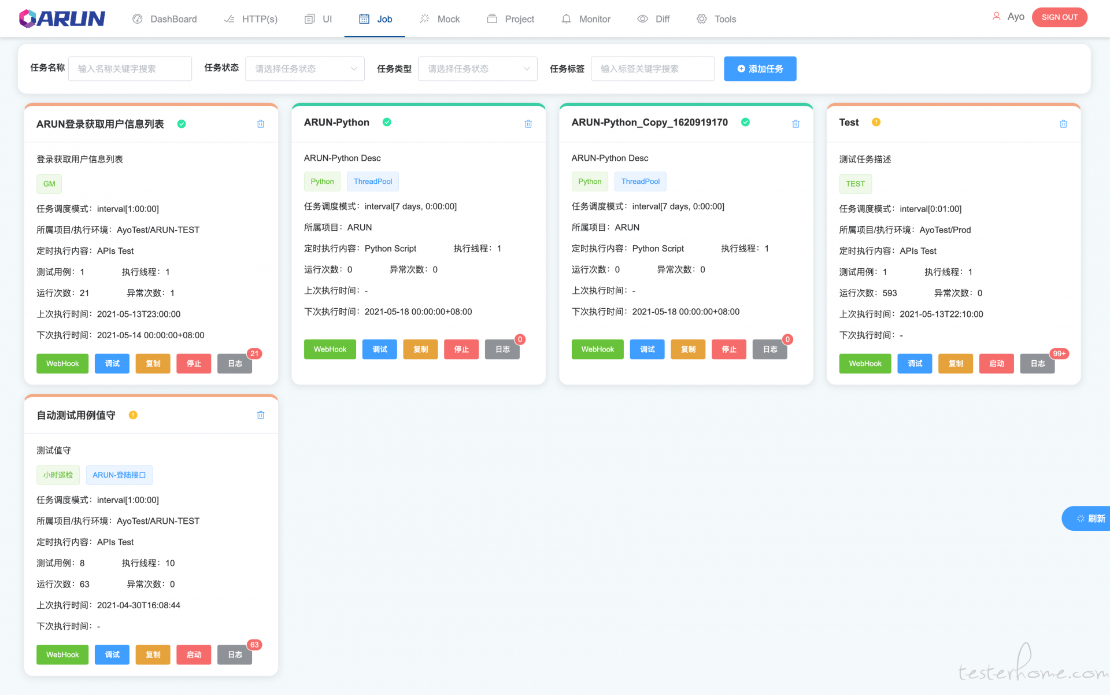
Task: Click the 刷新 refresh button
Action: click(1086, 519)
